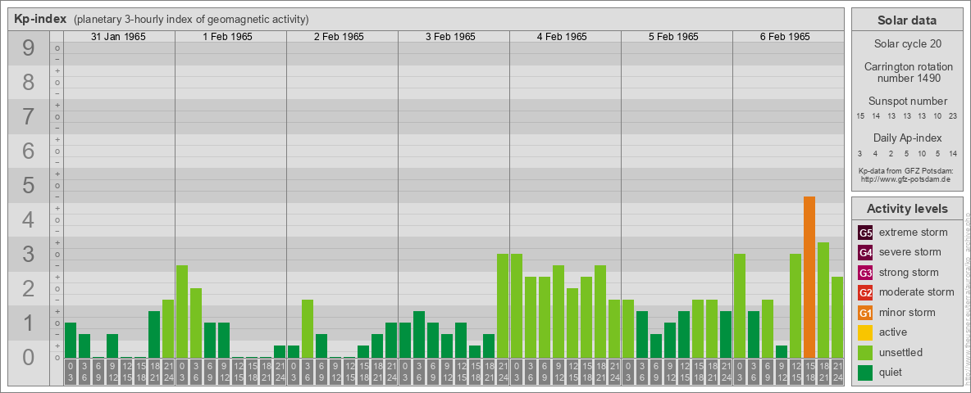Viewport: 971px width, 393px height.
Task: Click the G3 strong storm color swatch
Action: coord(865,273)
